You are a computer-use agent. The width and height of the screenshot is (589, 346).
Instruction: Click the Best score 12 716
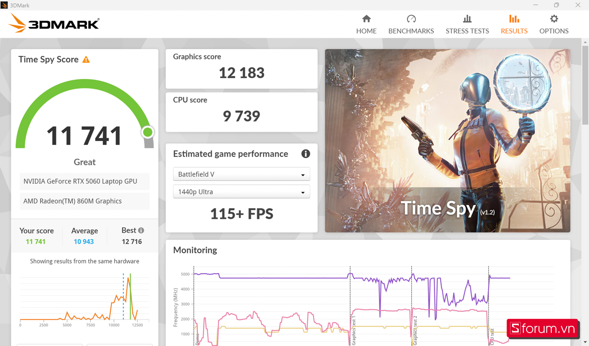pos(132,241)
